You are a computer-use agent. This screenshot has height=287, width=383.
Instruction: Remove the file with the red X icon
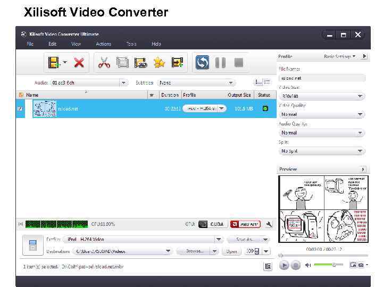coord(79,63)
